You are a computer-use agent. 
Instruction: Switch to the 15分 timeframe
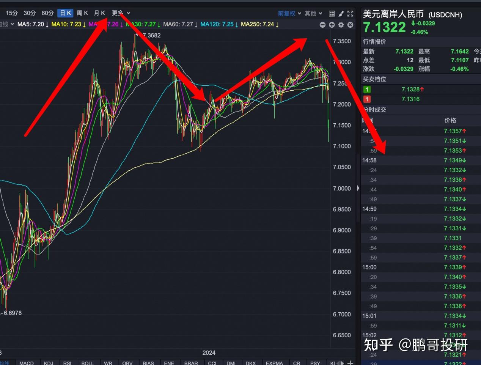[x=11, y=13]
